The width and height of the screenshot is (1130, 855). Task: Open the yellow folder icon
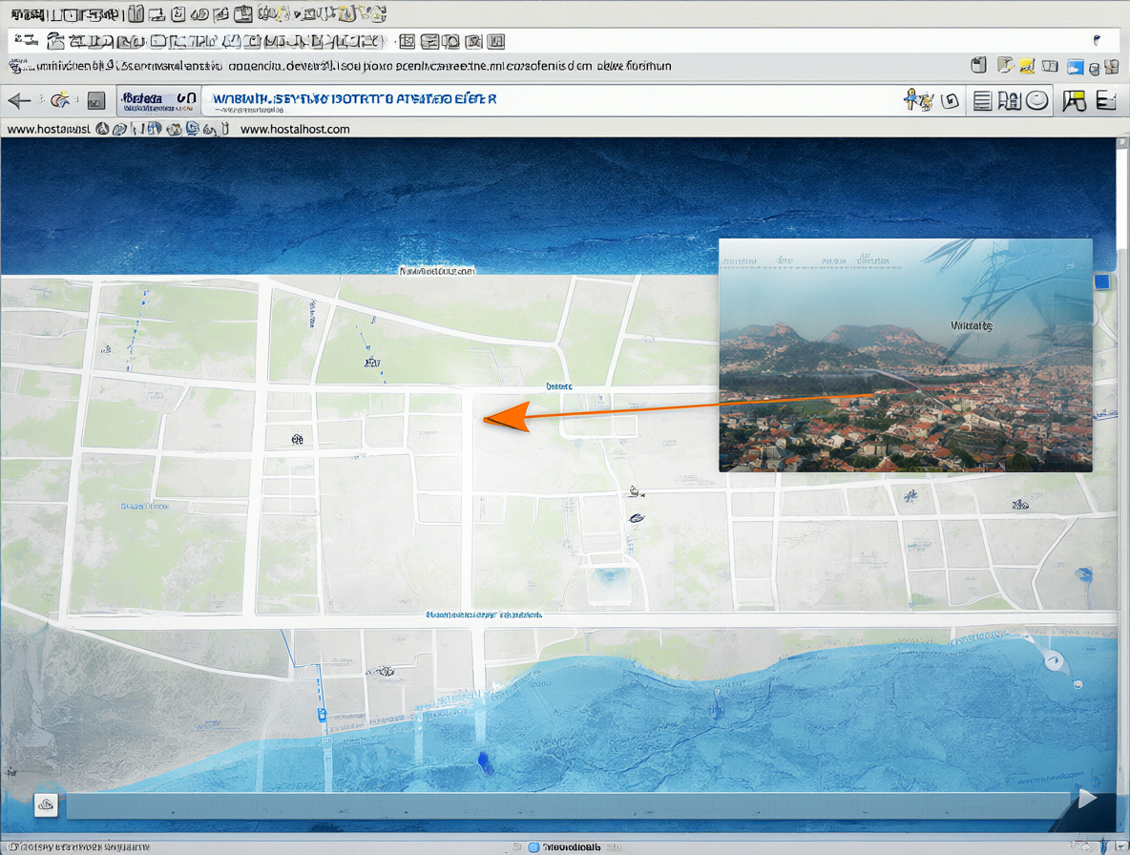[1026, 66]
